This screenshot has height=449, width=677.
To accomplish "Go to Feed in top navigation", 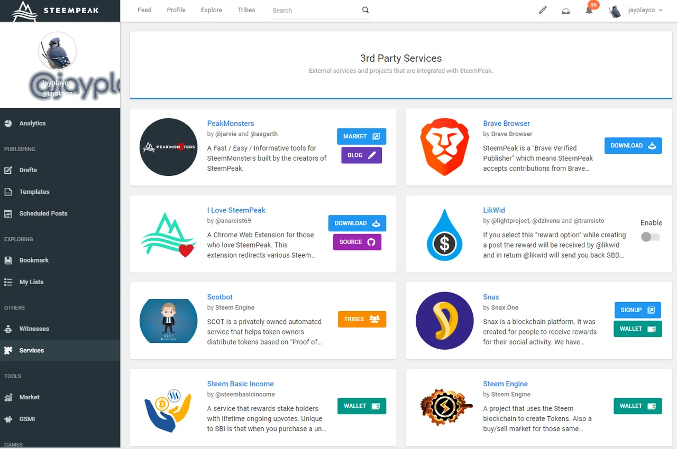I will coord(144,10).
